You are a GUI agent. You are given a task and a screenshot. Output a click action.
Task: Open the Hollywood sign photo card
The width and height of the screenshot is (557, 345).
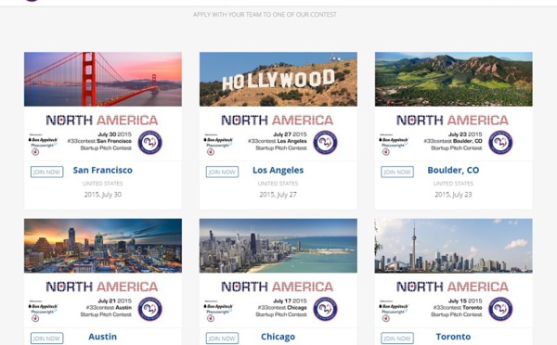pyautogui.click(x=278, y=79)
